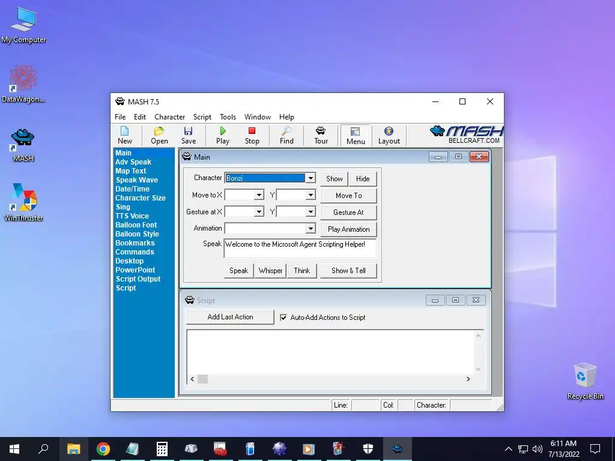
Task: Minimize the Main sub-window
Action: click(x=438, y=157)
